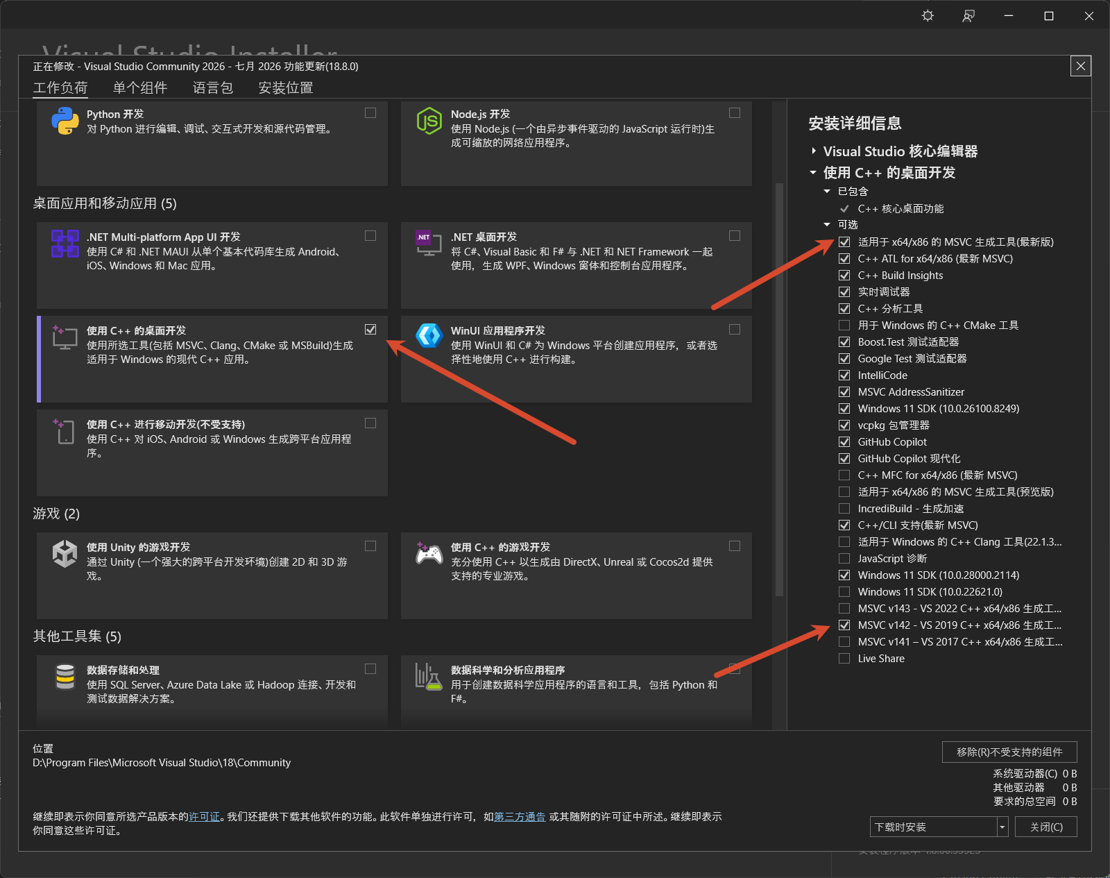Screen dimensions: 1110x878
Task: Check the Node.js development workload checkbox
Action: 735,112
